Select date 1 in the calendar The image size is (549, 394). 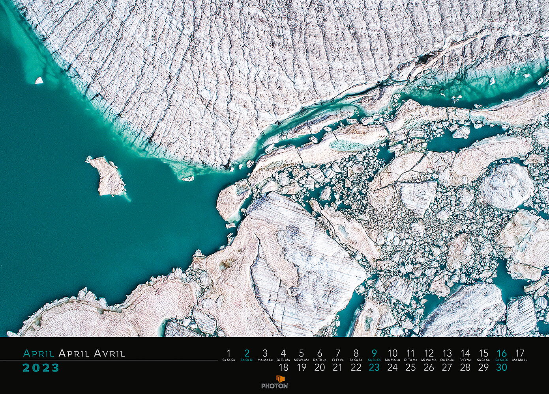(x=229, y=353)
